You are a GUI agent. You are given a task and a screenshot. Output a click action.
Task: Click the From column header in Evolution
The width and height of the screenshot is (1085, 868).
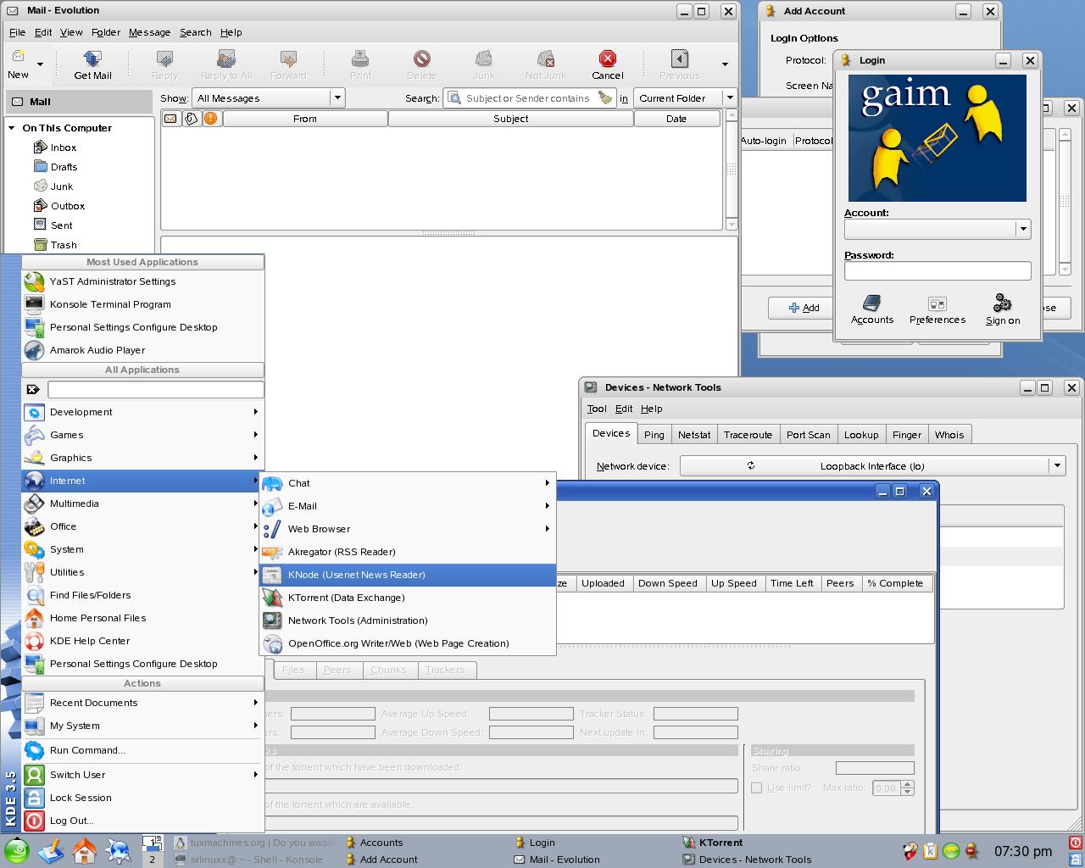tap(304, 119)
